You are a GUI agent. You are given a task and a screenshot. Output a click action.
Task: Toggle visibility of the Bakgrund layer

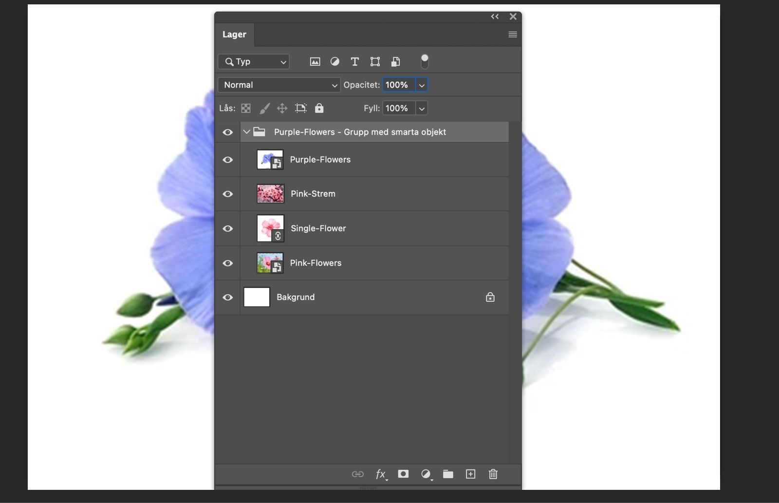(227, 298)
